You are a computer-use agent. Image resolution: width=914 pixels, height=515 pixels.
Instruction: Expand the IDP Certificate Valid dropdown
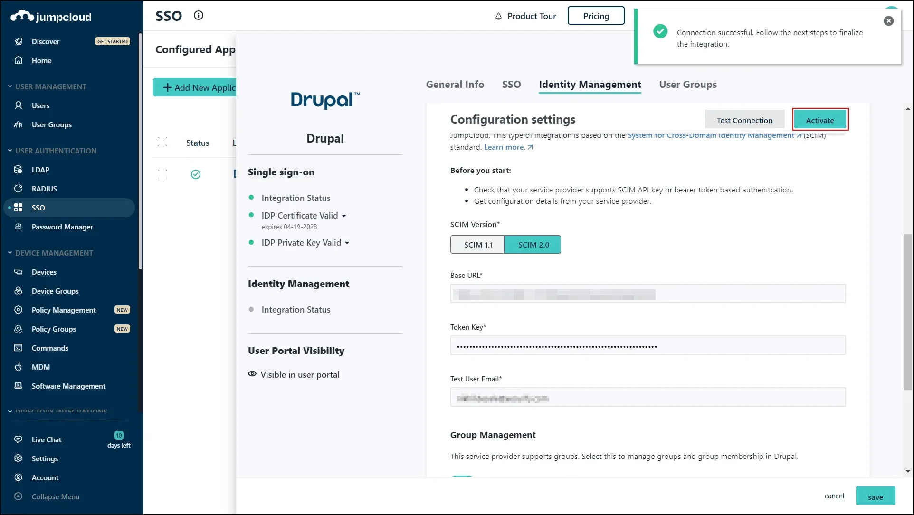coord(344,216)
